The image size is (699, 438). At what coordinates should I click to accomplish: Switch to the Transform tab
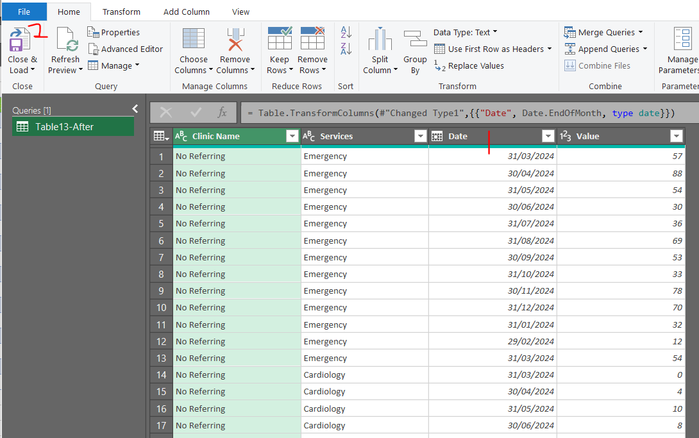pos(121,12)
